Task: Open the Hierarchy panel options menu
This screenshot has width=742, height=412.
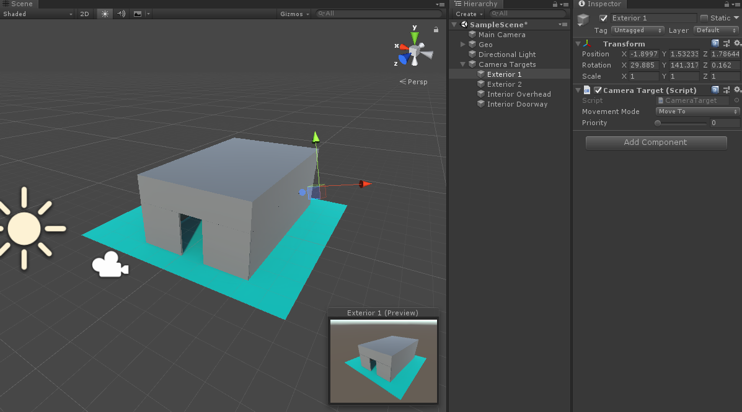Action: click(564, 4)
